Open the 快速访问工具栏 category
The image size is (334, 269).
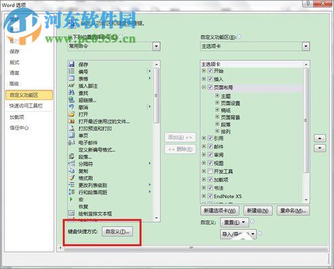coord(26,105)
